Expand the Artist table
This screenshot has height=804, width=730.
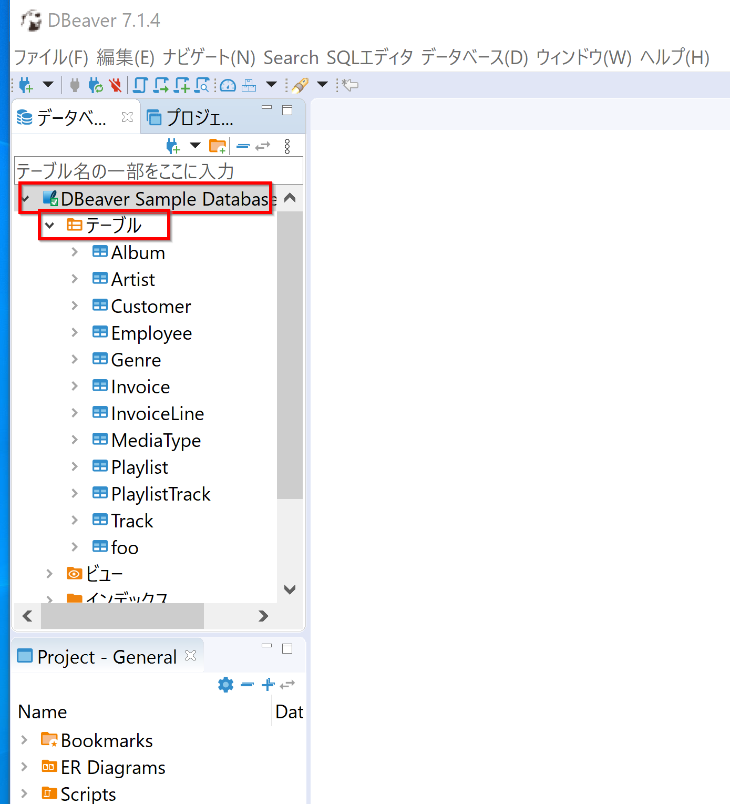75,279
